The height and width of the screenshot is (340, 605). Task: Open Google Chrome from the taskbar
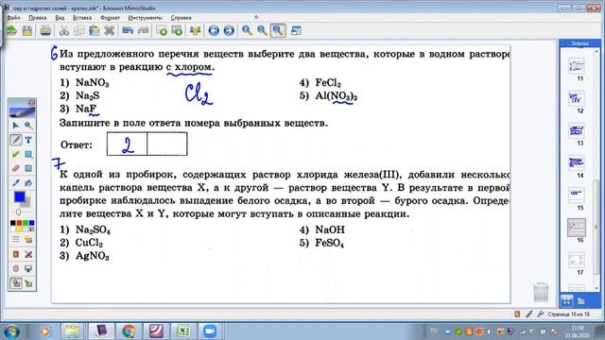129,331
